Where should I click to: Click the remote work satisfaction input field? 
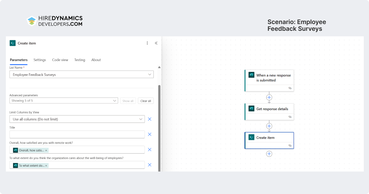(x=77, y=150)
